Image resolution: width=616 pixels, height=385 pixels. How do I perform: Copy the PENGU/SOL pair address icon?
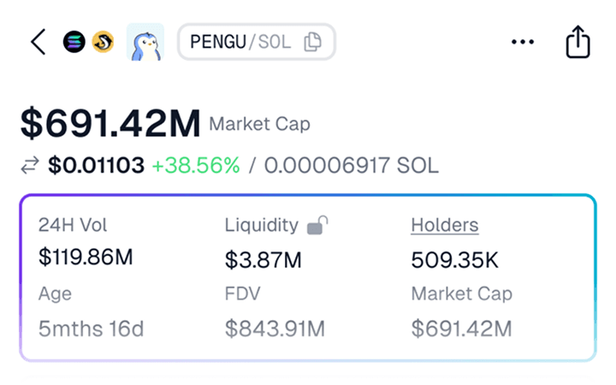(x=313, y=42)
